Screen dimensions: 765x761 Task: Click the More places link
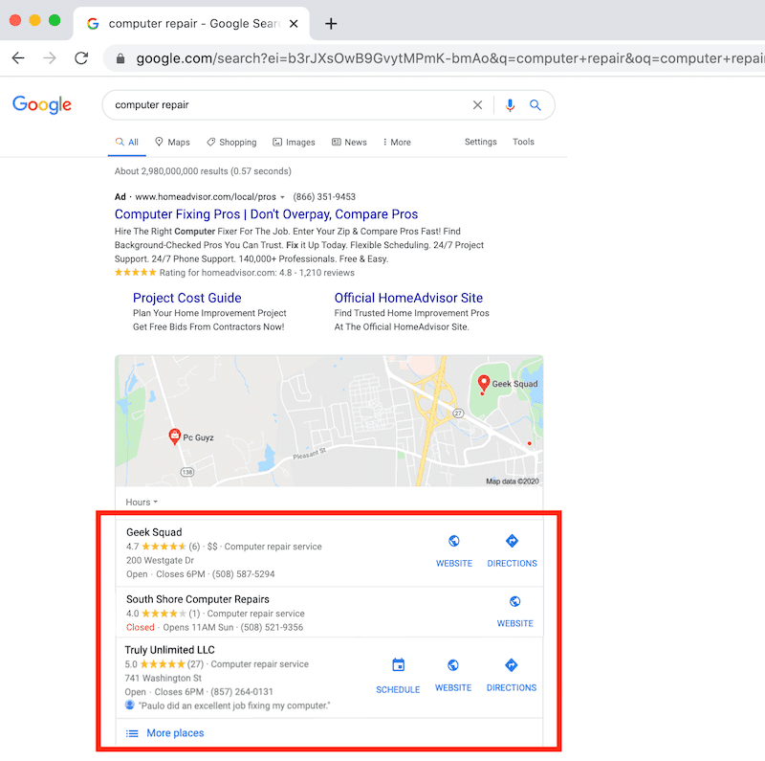click(x=175, y=732)
